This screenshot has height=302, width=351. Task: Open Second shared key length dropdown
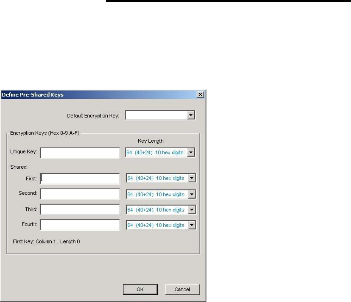192,194
